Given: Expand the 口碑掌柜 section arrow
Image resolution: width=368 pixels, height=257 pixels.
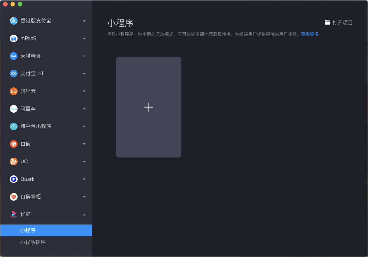Looking at the screenshot, I should coord(84,197).
